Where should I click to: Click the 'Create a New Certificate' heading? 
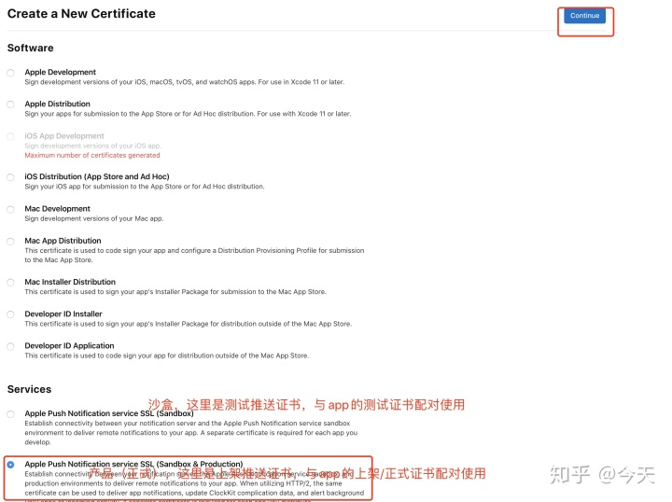tap(81, 14)
